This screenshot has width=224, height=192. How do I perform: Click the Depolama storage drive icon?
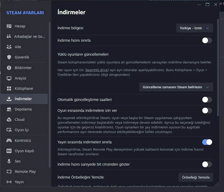[x=9, y=109]
